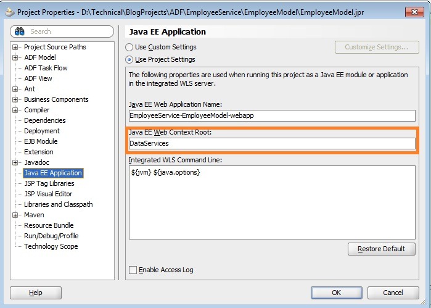Open the Deployment settings page

tap(41, 131)
